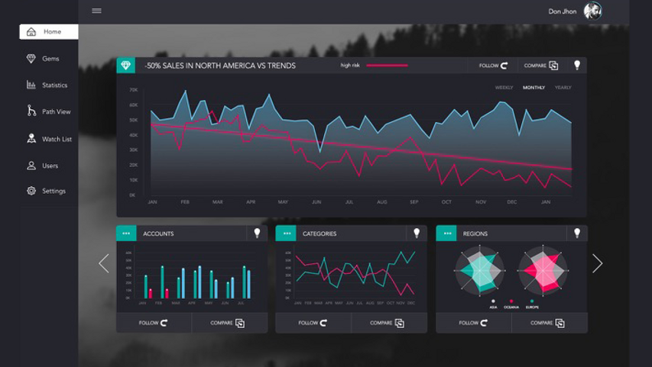Switch chart to Weekly view
Screen dimensions: 652x367
pyautogui.click(x=504, y=88)
